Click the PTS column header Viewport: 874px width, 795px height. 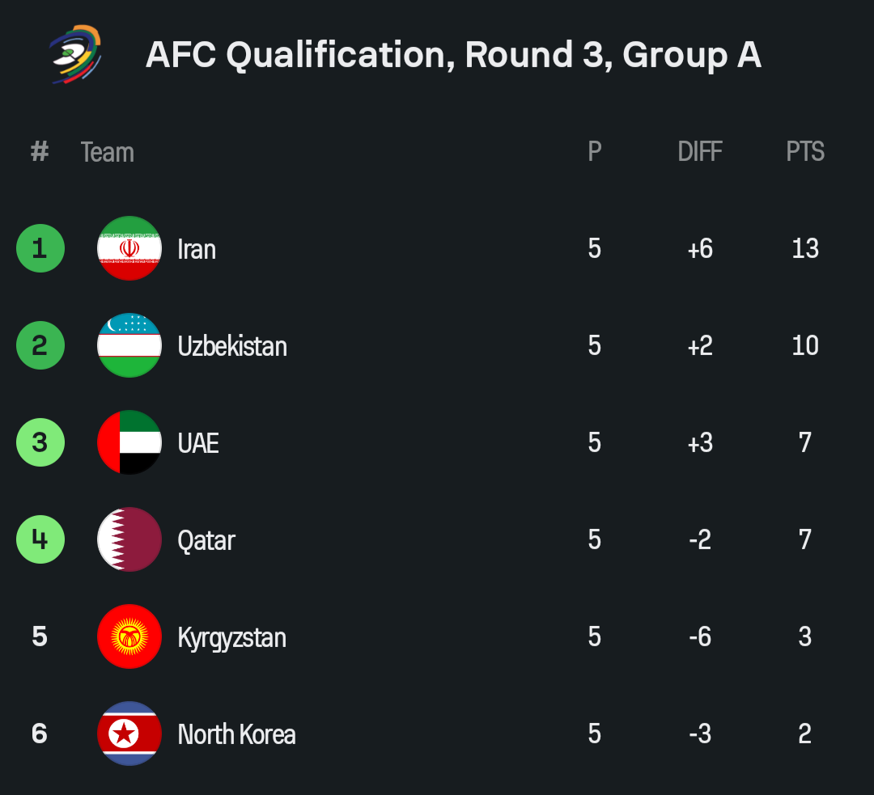(805, 152)
